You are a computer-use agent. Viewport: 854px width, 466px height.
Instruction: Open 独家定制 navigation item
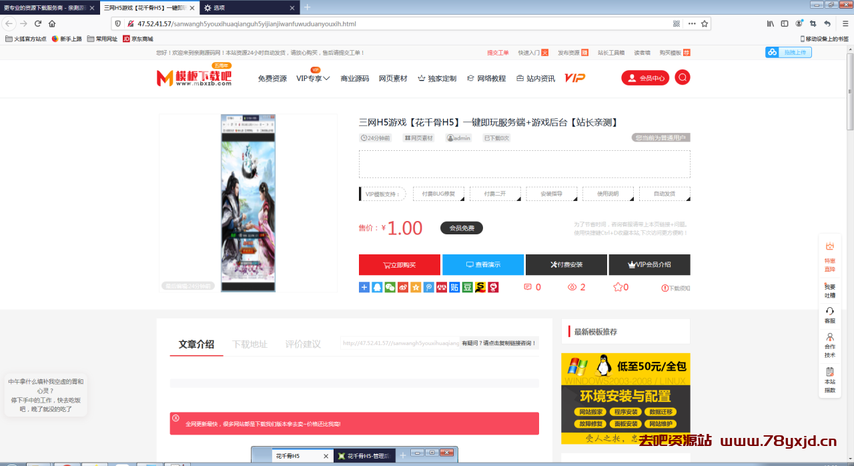[437, 78]
